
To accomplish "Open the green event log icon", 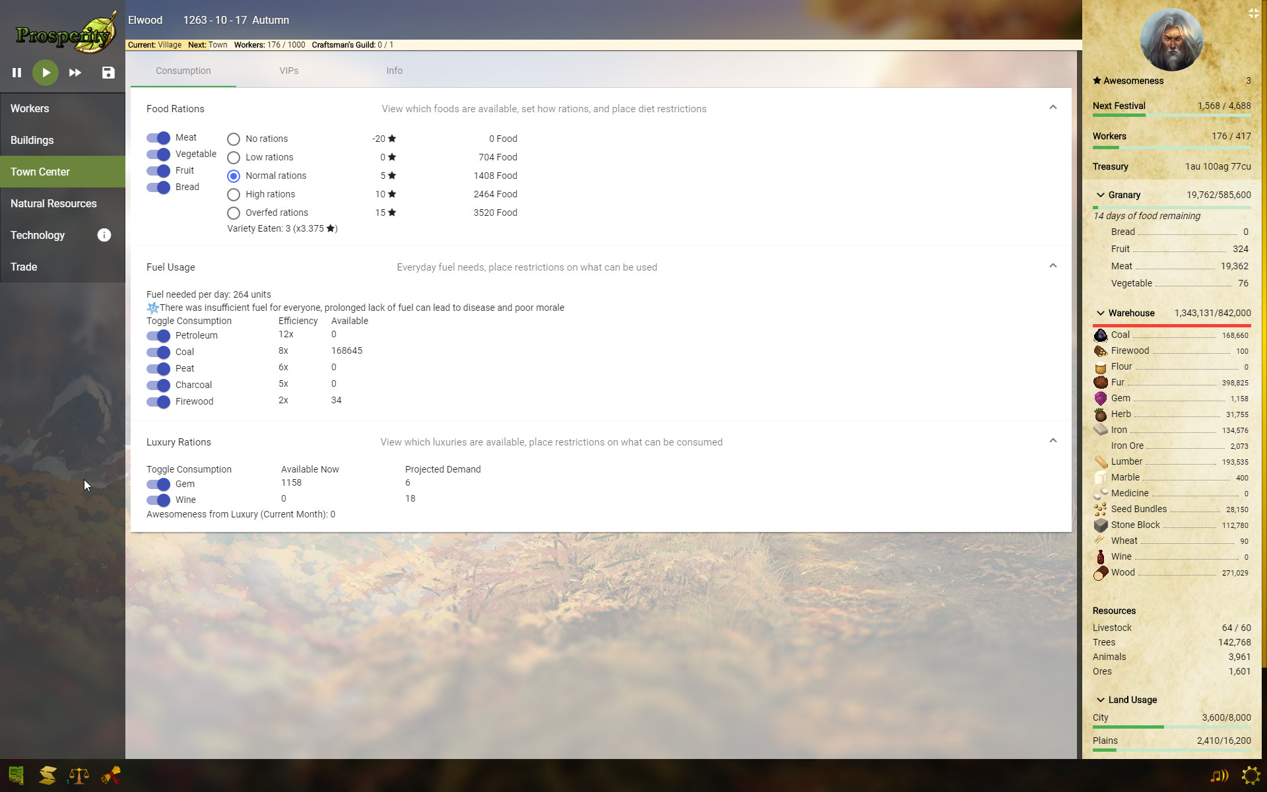I will coord(16,774).
